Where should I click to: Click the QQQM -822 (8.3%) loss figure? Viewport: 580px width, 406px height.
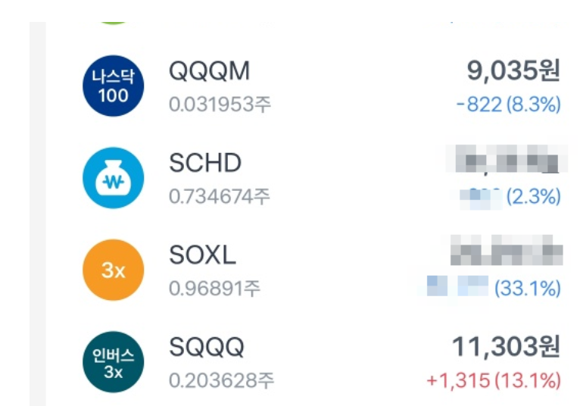509,105
